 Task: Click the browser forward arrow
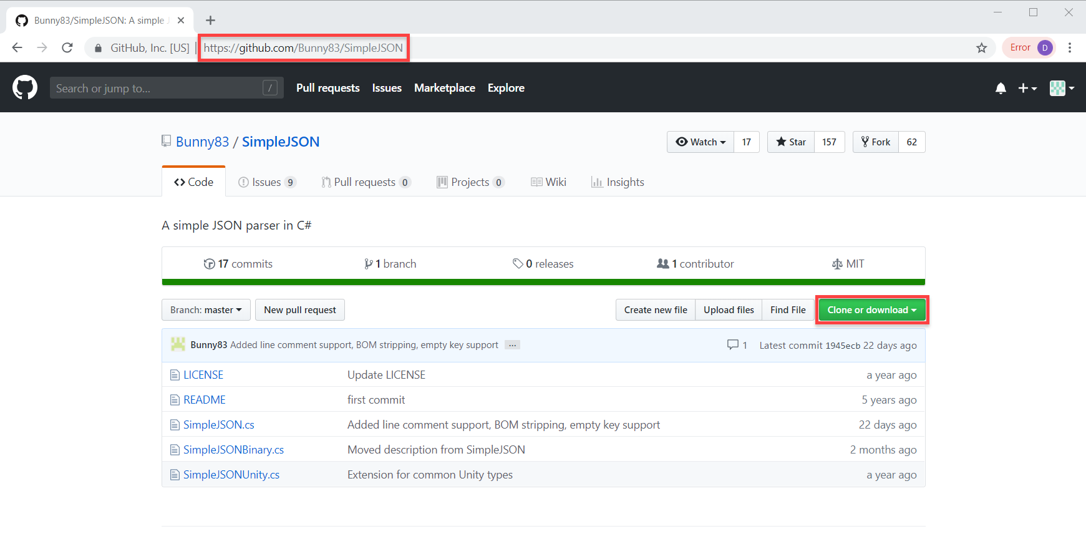[x=42, y=47]
